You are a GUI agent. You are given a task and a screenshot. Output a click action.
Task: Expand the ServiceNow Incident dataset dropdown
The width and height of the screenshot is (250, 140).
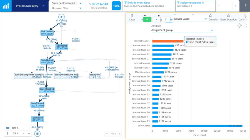point(80,3)
